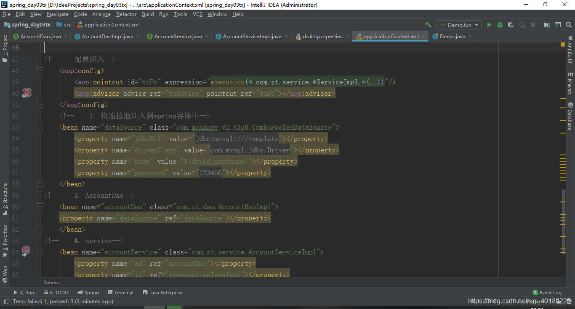Collapse accountDao bean fold at line 60
This screenshot has height=309, width=575.
tap(40, 207)
